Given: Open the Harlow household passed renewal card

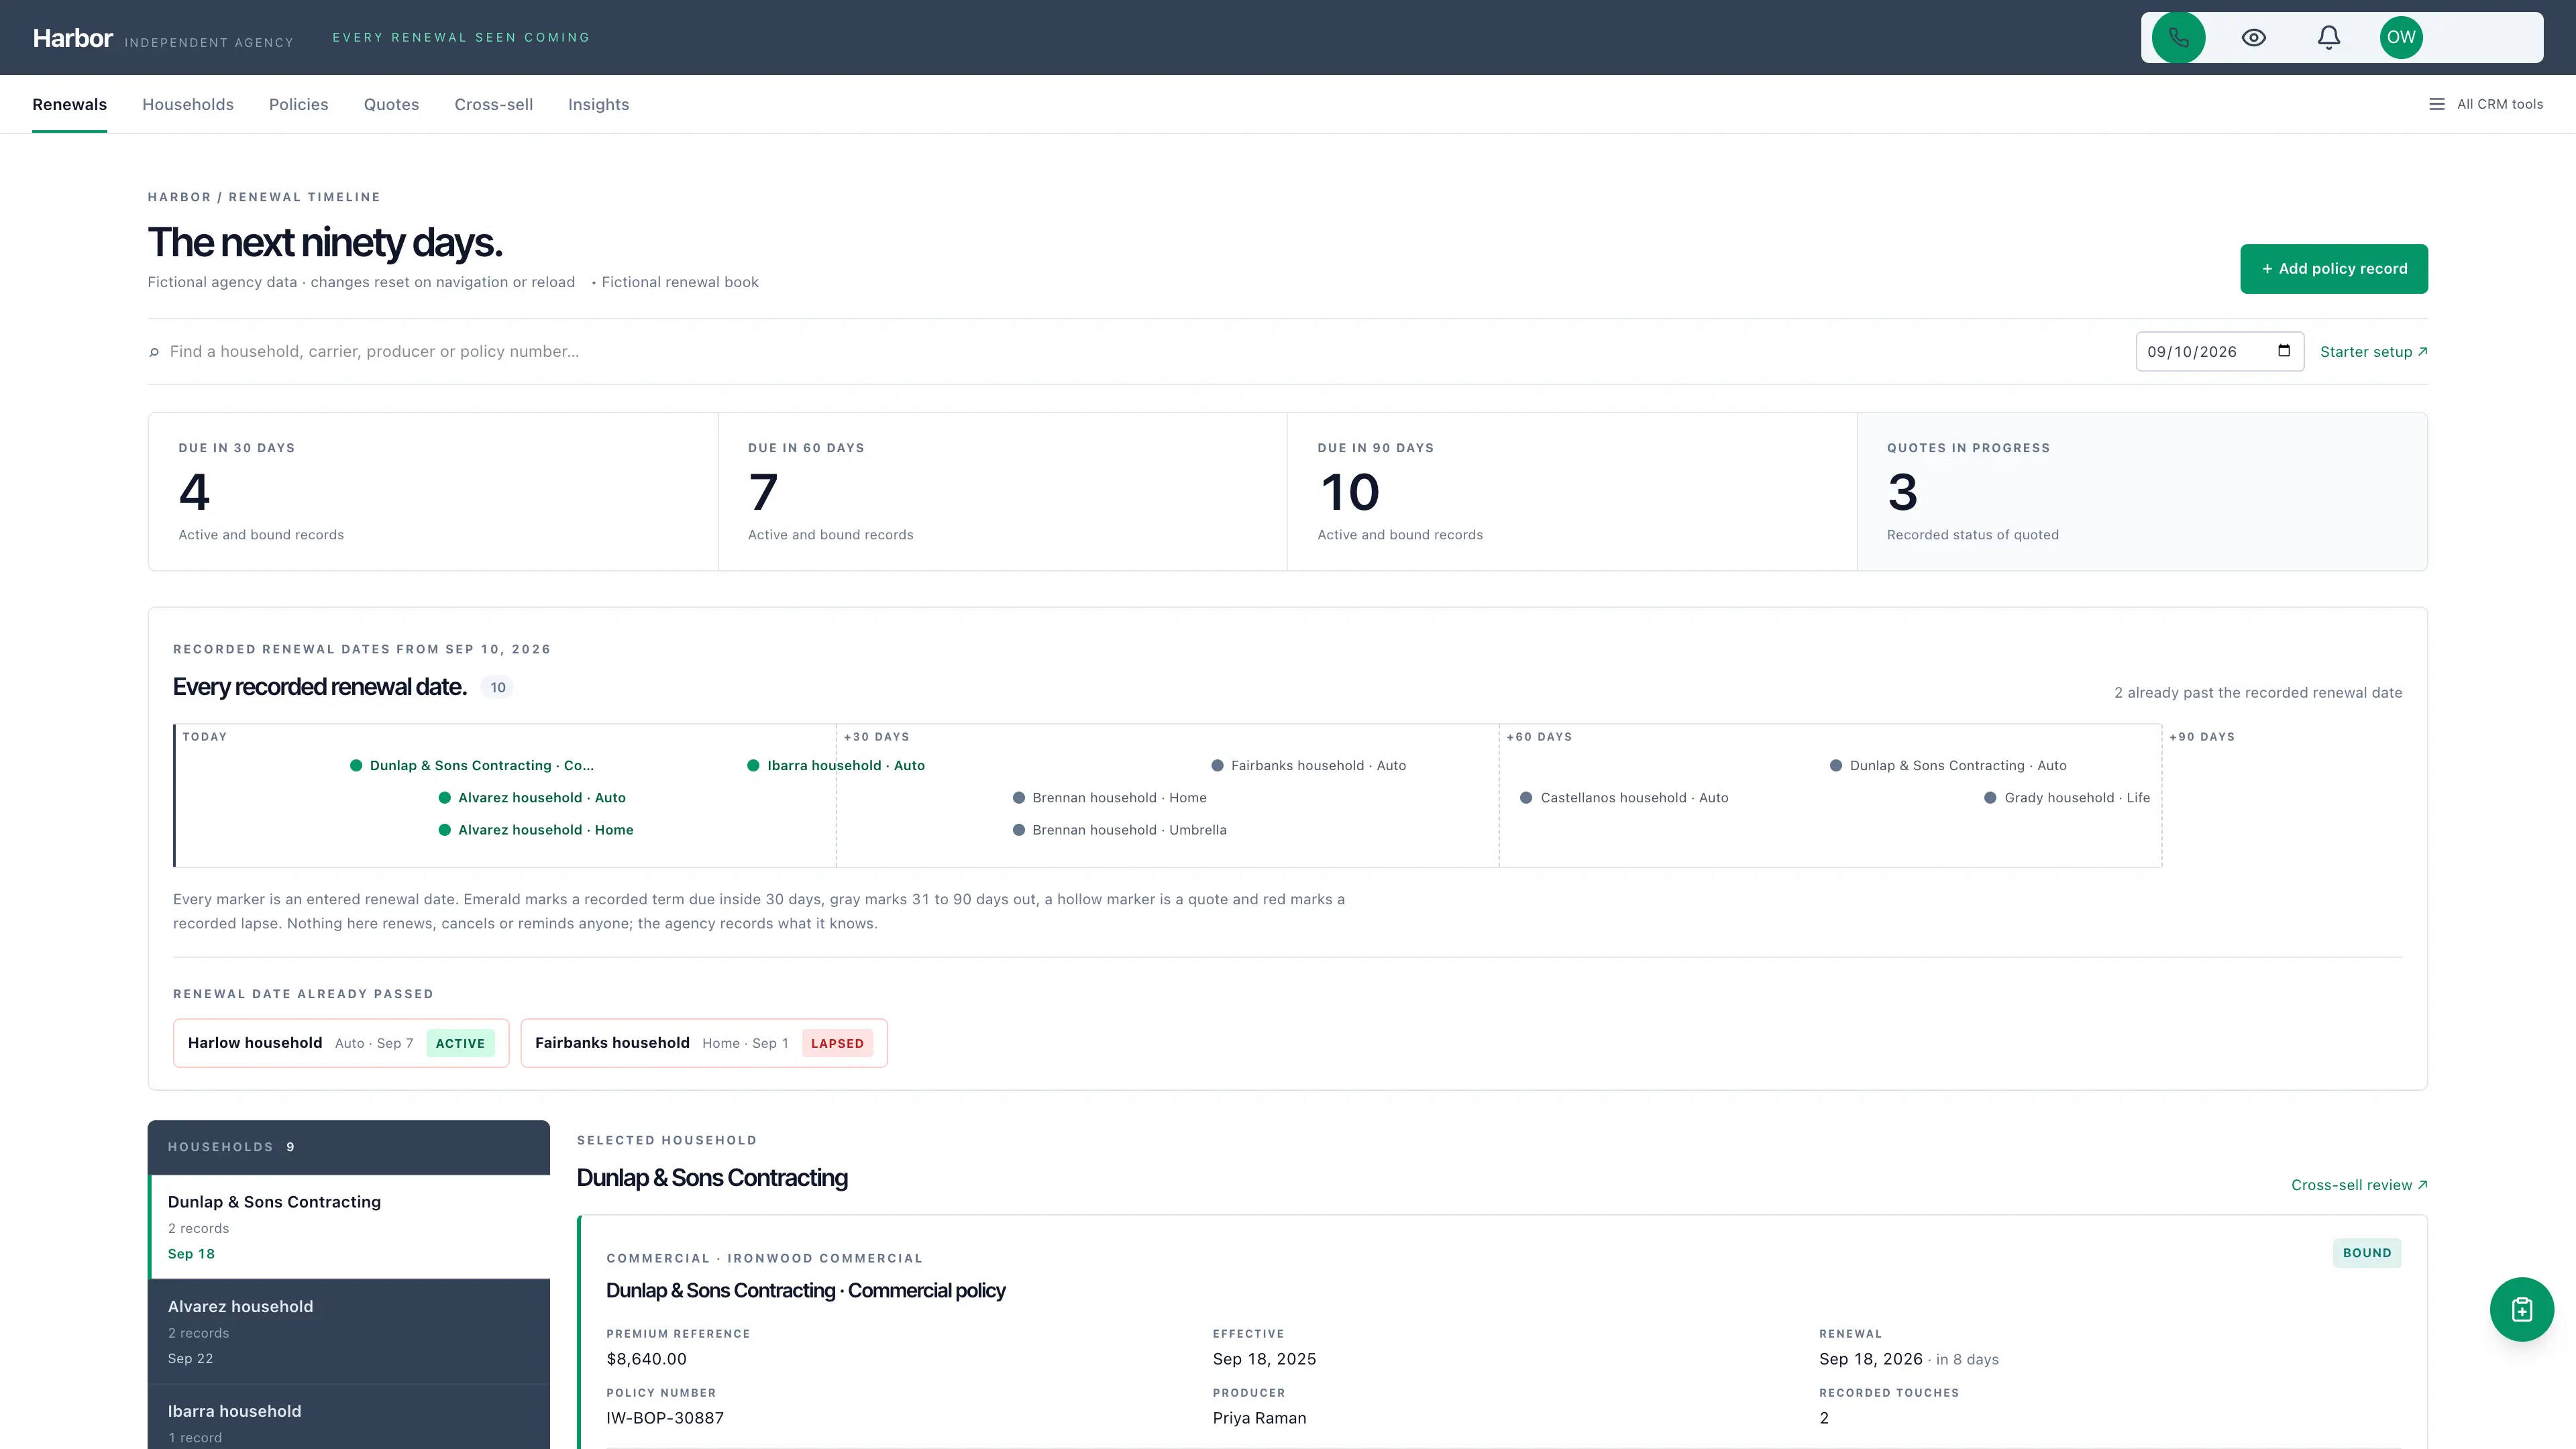Looking at the screenshot, I should [x=341, y=1043].
